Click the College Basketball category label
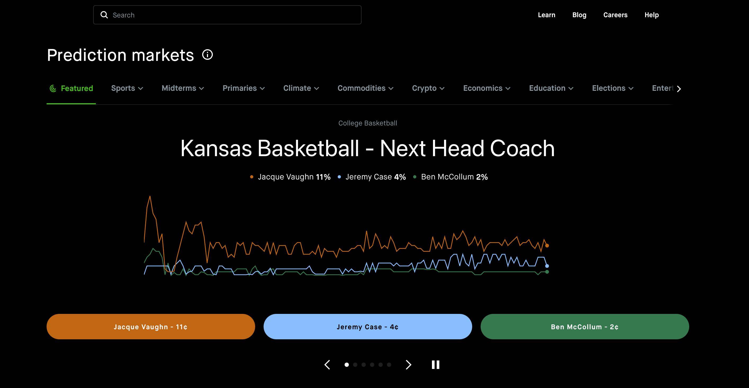The height and width of the screenshot is (388, 749). pyautogui.click(x=368, y=123)
